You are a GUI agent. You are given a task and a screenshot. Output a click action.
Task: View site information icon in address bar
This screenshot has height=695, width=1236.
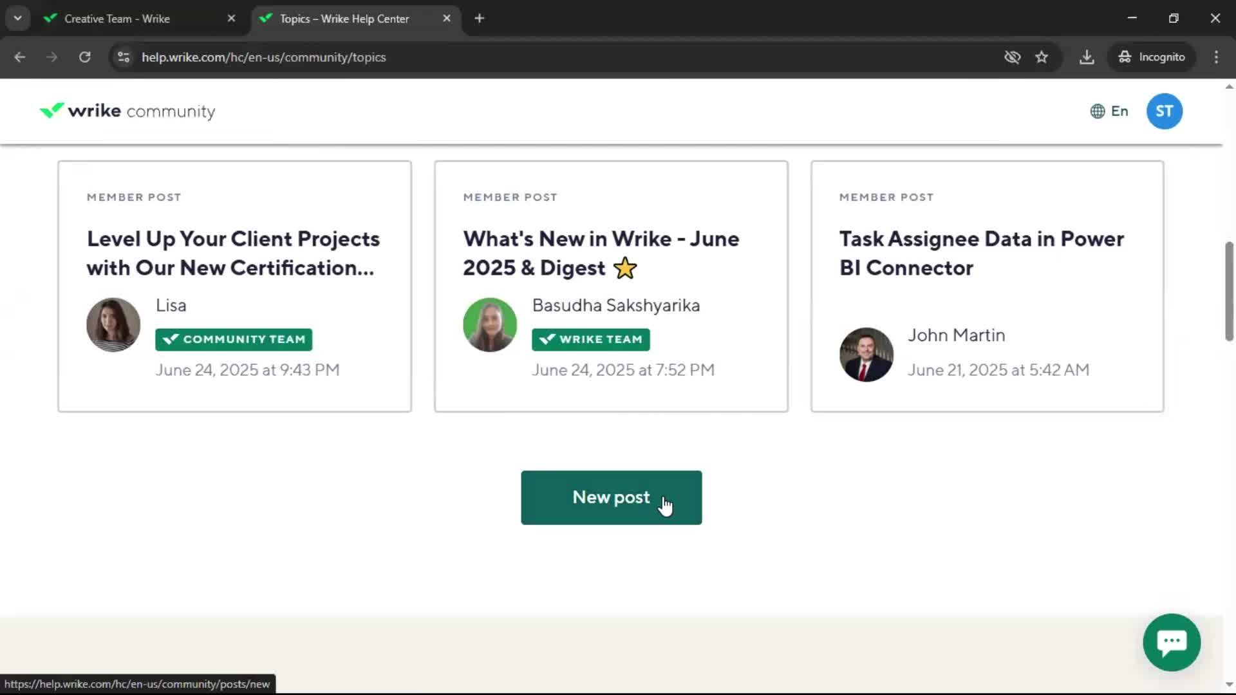tap(124, 57)
